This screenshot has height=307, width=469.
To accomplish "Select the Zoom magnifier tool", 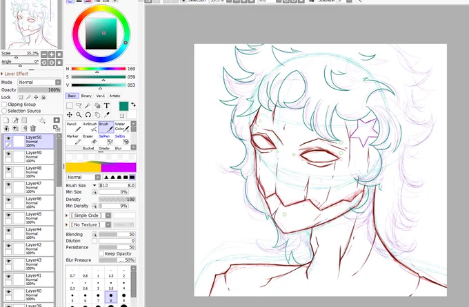I will pos(79,115).
